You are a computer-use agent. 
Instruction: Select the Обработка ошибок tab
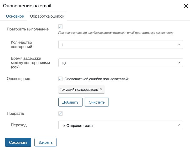[x=47, y=16]
